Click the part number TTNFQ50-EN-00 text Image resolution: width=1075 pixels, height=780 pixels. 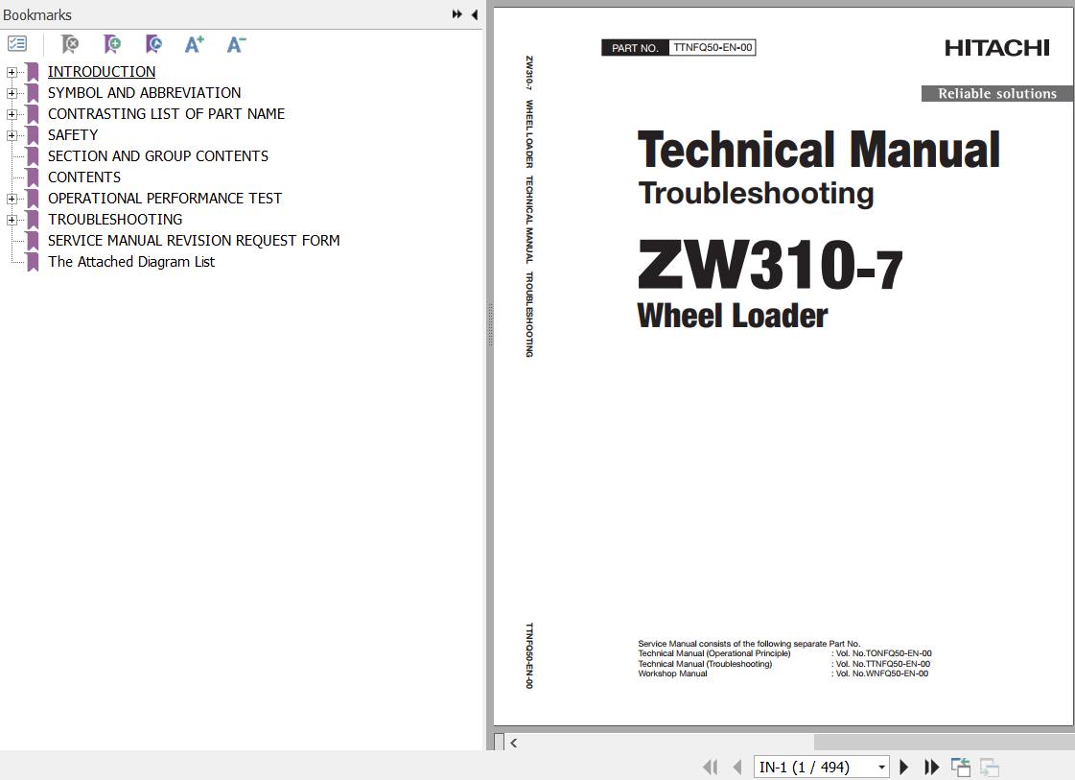(713, 47)
